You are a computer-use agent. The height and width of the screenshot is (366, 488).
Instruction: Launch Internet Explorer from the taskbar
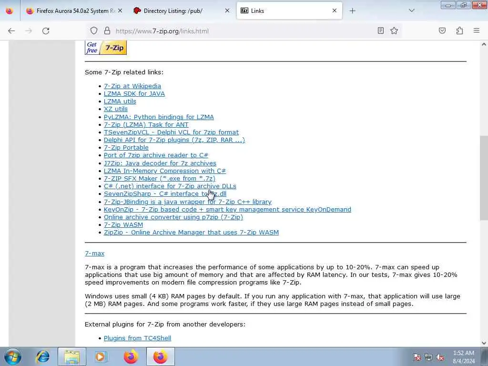click(42, 356)
